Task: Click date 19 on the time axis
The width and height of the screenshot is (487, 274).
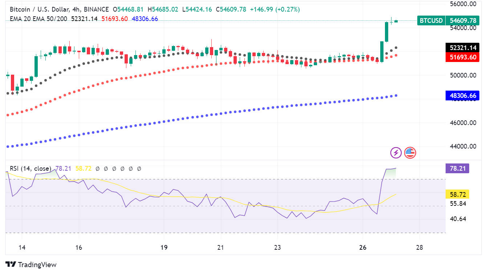Action: (164, 248)
